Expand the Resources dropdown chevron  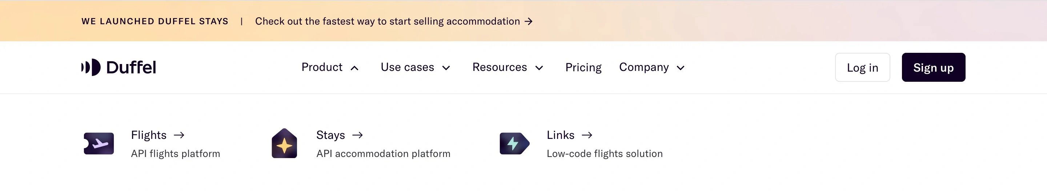(539, 68)
